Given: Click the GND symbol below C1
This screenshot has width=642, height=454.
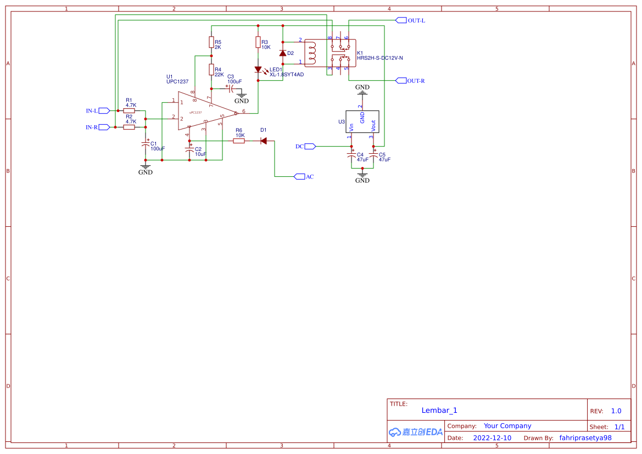Looking at the screenshot, I should tap(146, 167).
